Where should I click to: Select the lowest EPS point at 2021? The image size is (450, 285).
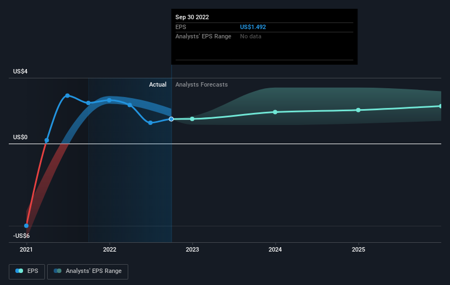26,226
